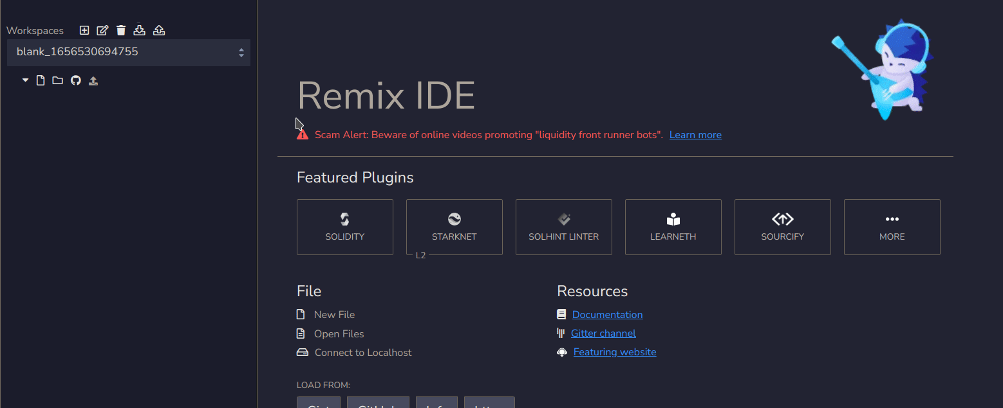Collapse the file tree caret in explorer
Screen dimensions: 1003x408
coord(25,80)
